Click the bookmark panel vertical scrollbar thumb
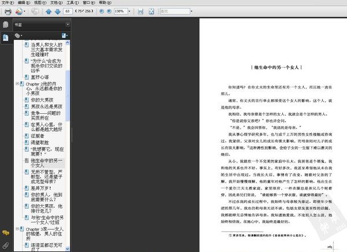The width and height of the screenshot is (347, 252). pyautogui.click(x=68, y=95)
